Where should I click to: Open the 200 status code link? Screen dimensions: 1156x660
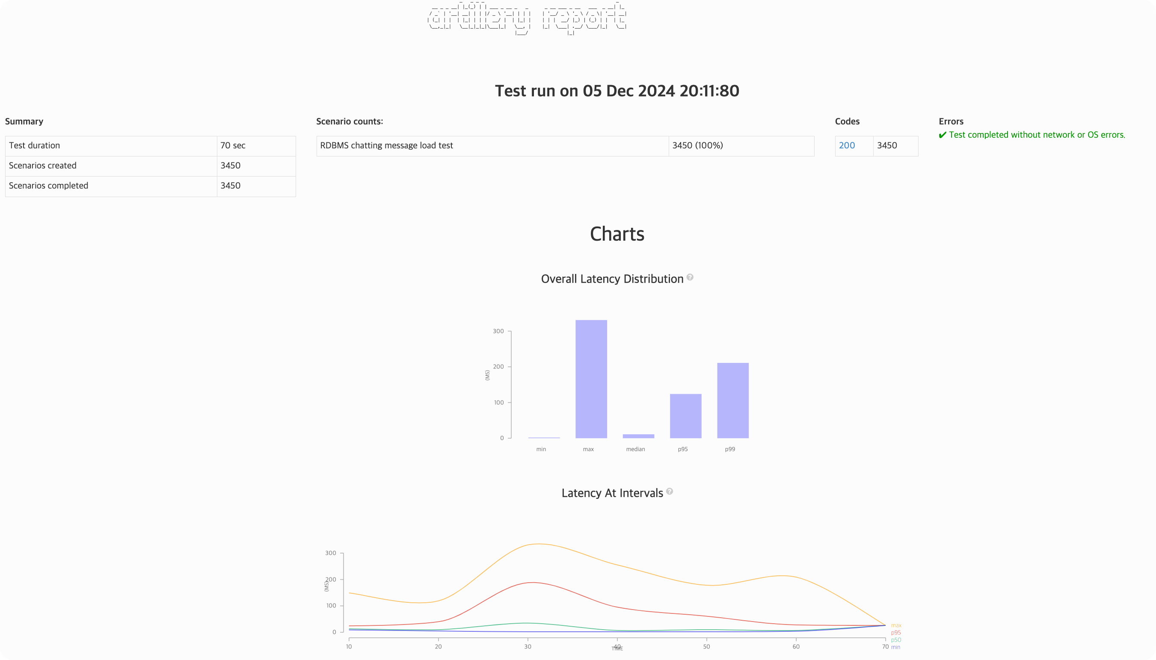click(847, 145)
